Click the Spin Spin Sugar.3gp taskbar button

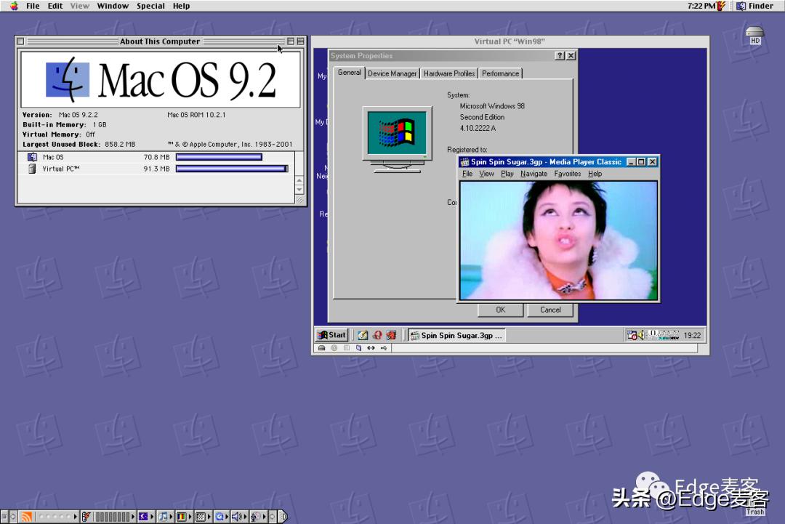point(456,335)
